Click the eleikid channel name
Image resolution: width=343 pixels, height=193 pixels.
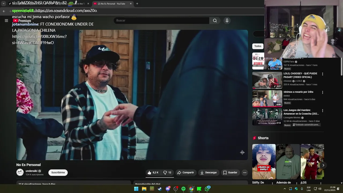pos(286,96)
